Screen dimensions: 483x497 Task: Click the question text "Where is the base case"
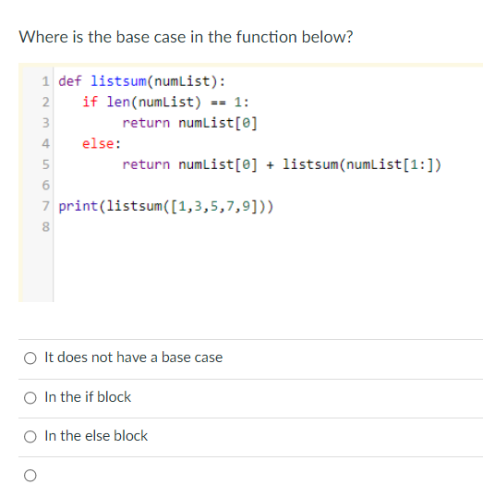[103, 37]
